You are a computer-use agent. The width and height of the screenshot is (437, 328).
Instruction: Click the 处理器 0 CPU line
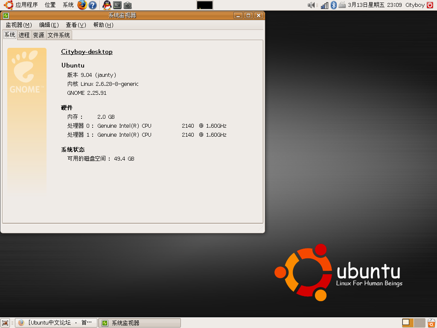(x=147, y=126)
